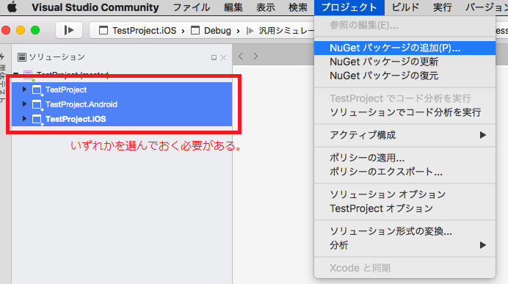Expand the TestProject.Android node

pos(24,104)
